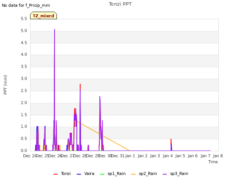Viewport: 241px width, 181px height.
Task: Toggle sp2_Rain series visibility
Action: (x=144, y=173)
